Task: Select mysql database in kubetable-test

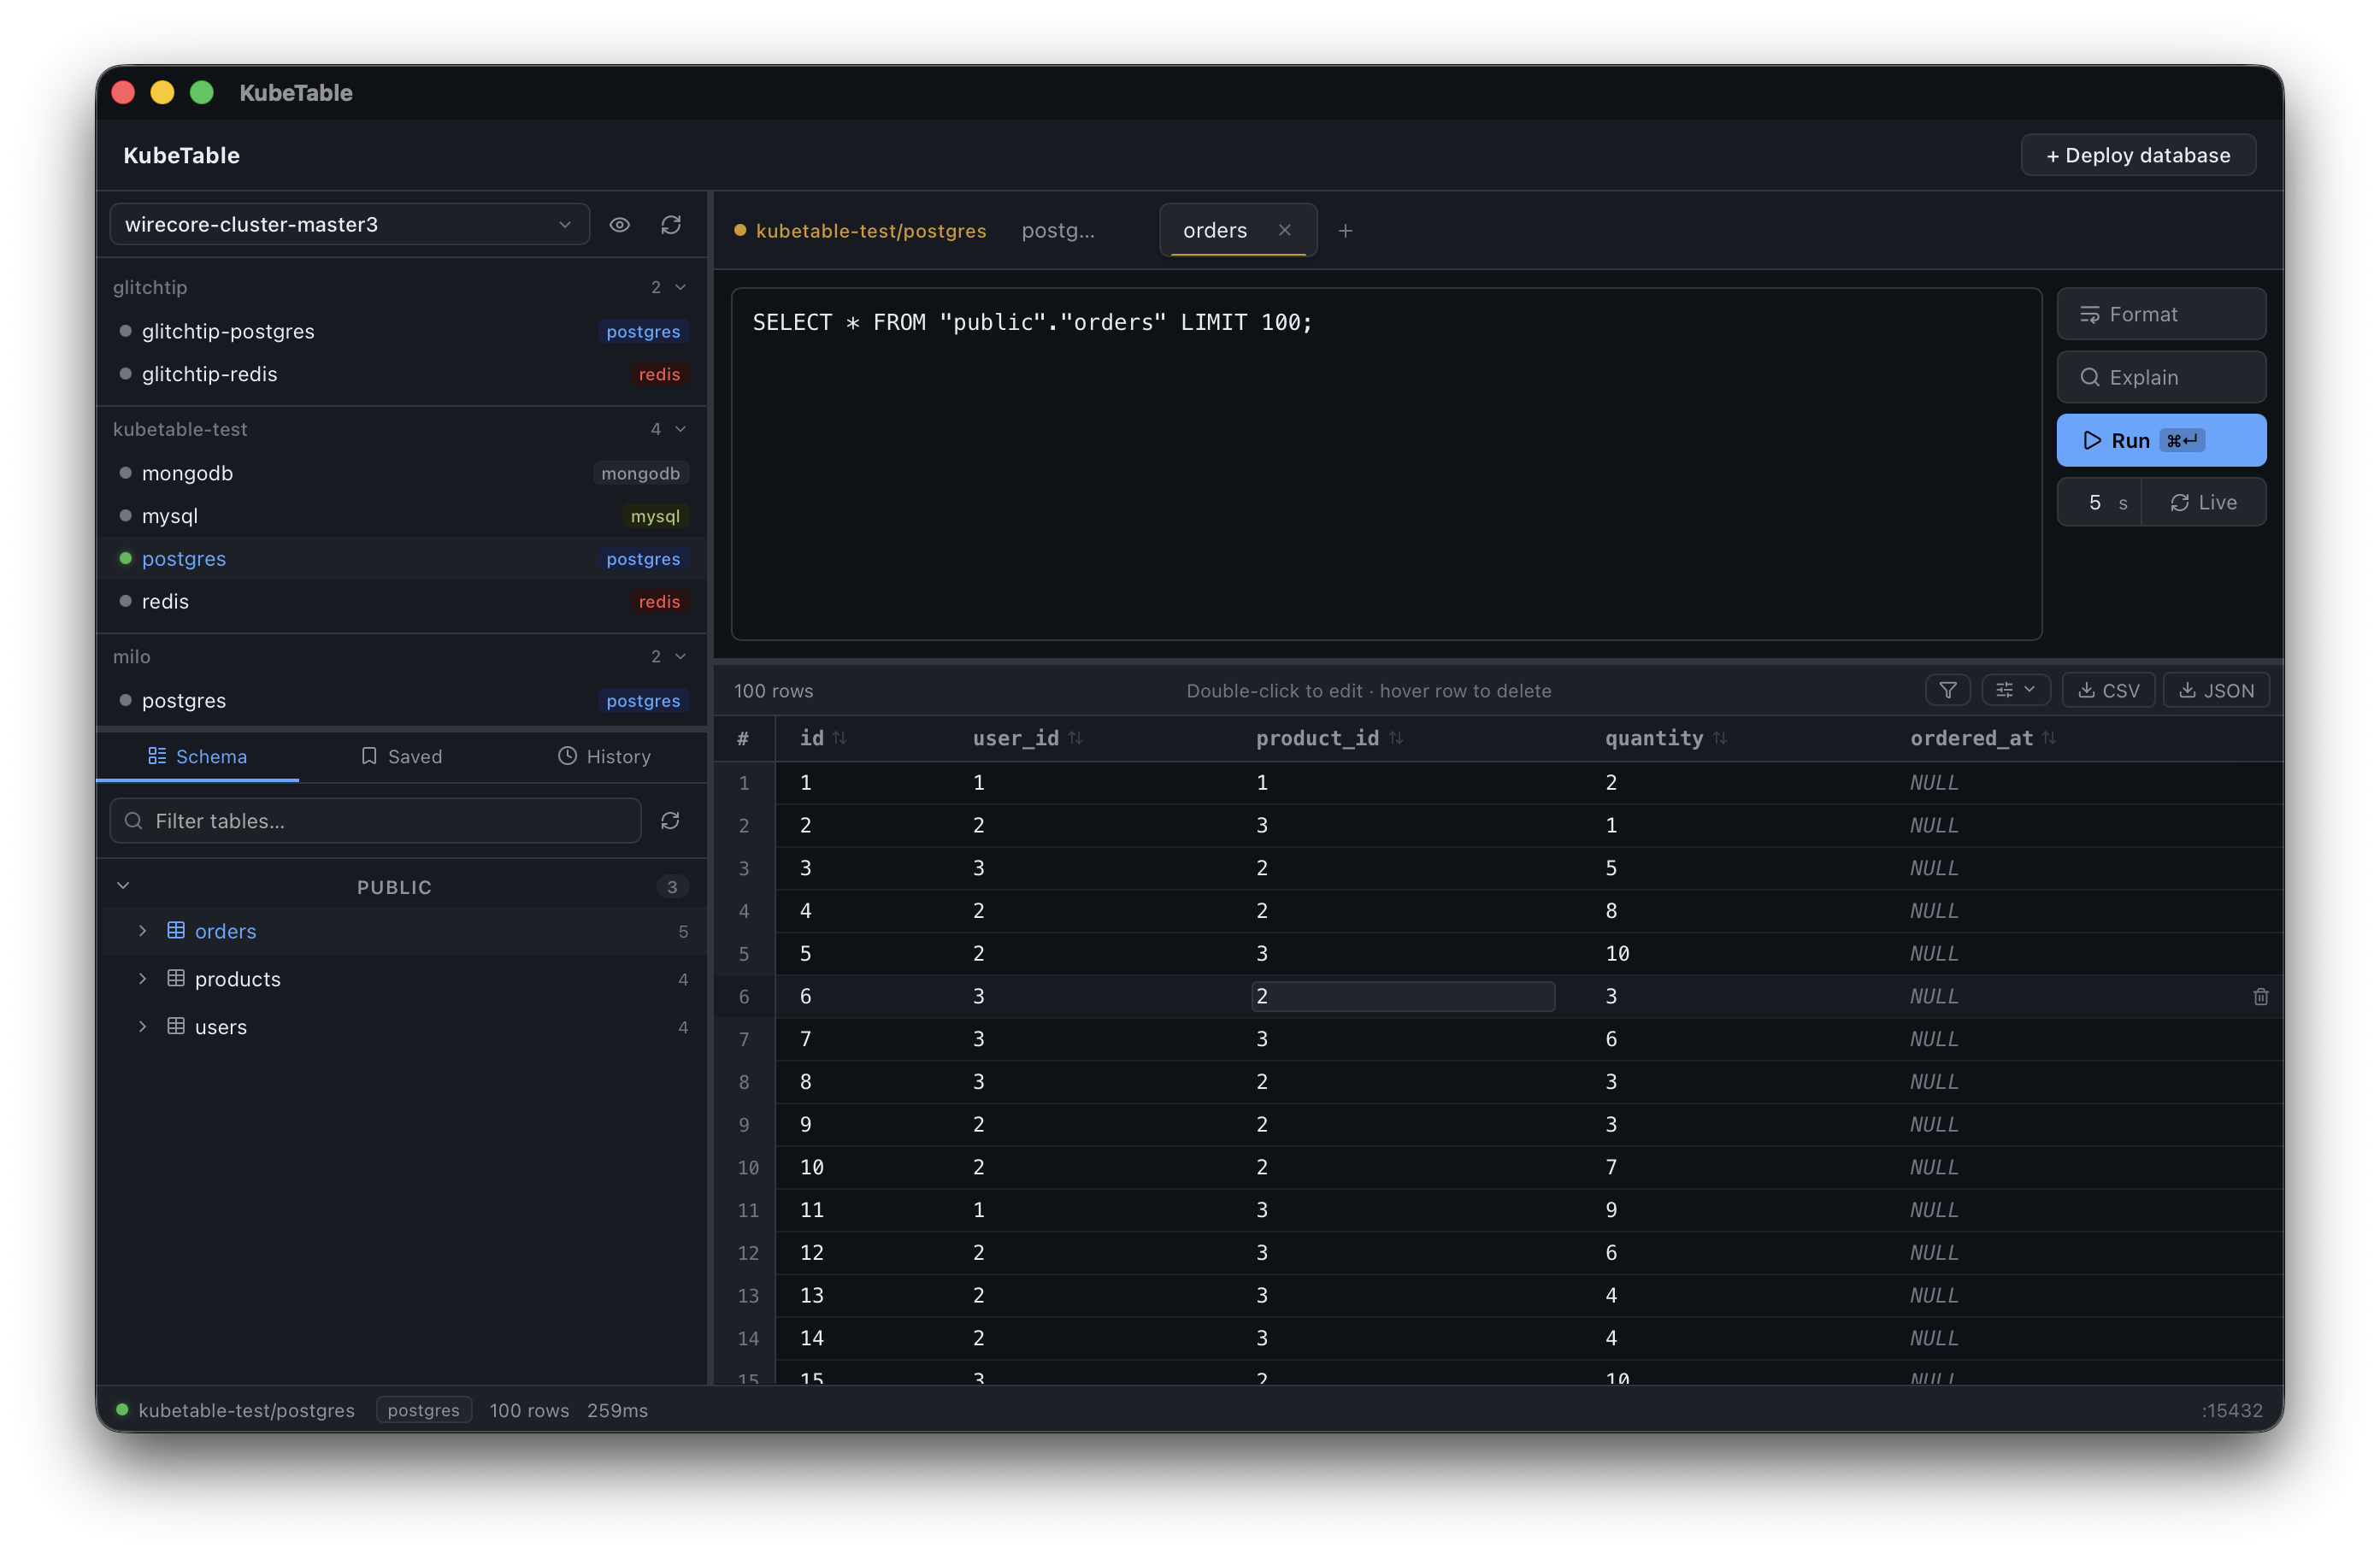Action: 401,516
